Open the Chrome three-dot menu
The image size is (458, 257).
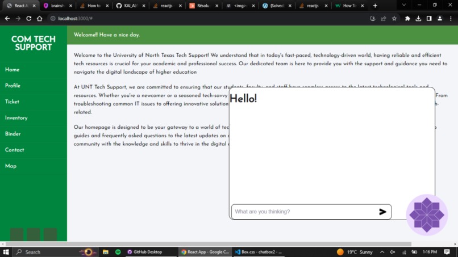(x=451, y=18)
